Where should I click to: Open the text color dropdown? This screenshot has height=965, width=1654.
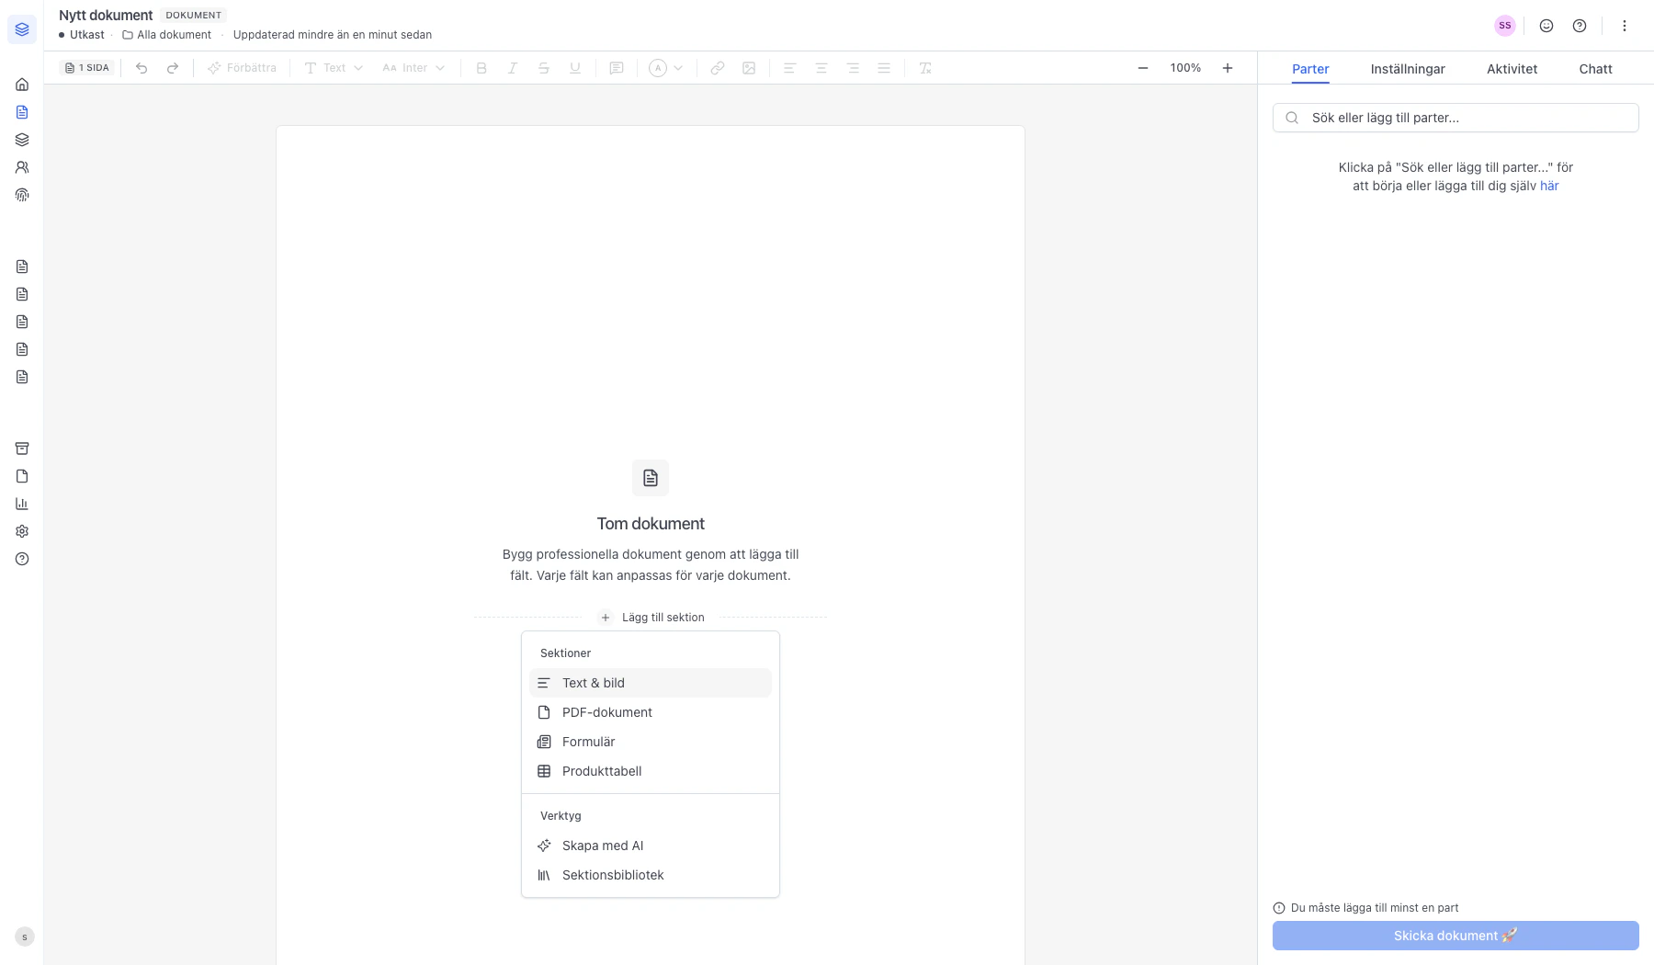tap(666, 68)
